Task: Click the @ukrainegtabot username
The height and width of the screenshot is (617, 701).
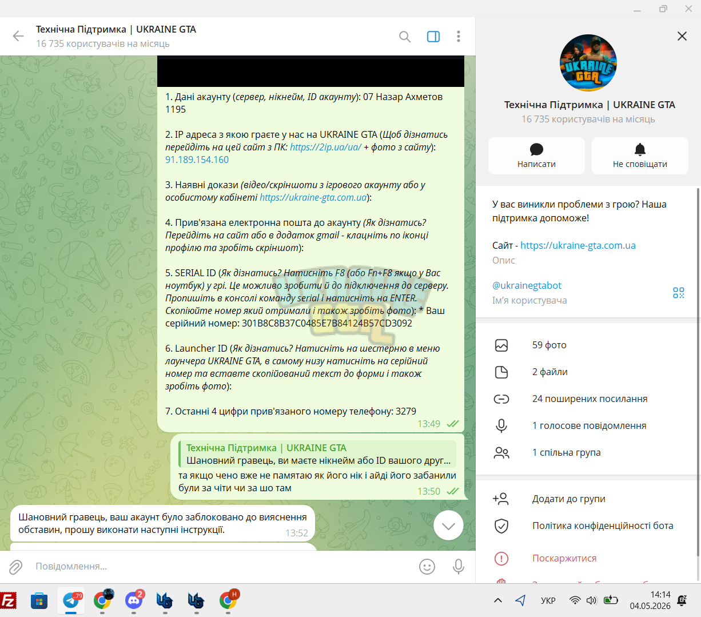Action: [x=527, y=285]
